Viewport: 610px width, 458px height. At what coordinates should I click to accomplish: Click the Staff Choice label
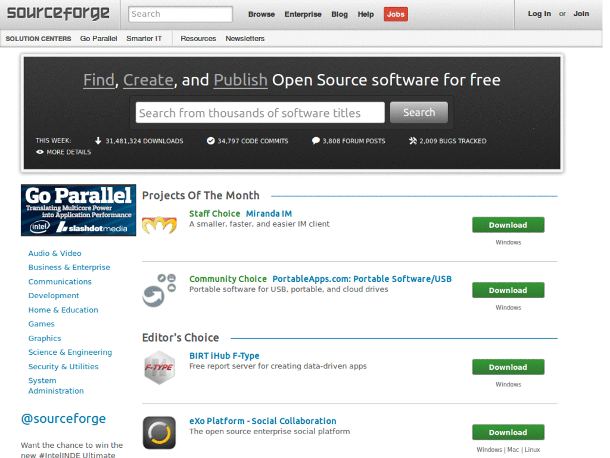(214, 213)
